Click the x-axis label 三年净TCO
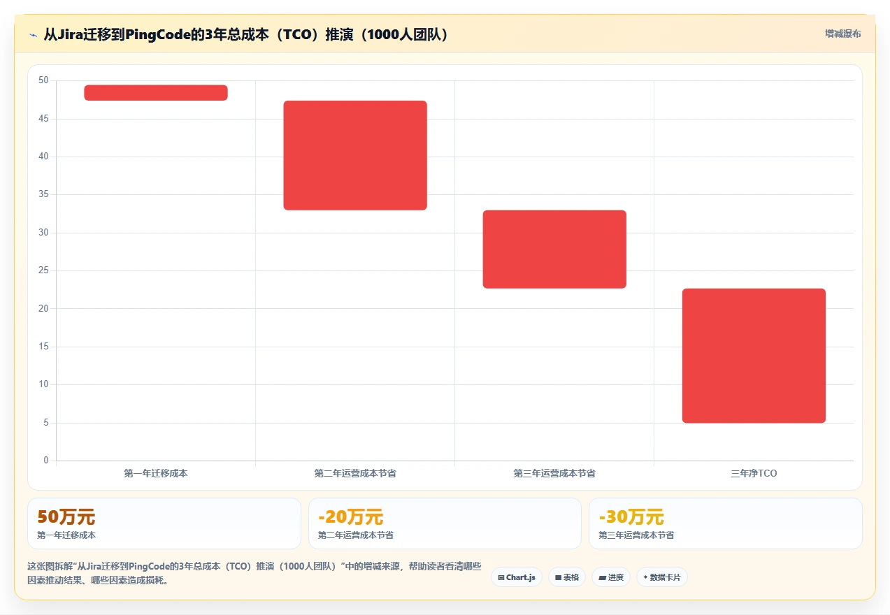Screen dimensions: 890x615 pos(754,473)
